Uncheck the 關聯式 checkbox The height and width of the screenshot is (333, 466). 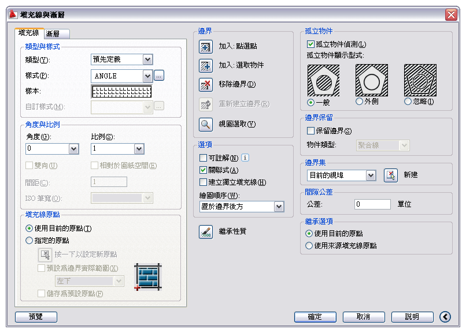[x=203, y=170]
